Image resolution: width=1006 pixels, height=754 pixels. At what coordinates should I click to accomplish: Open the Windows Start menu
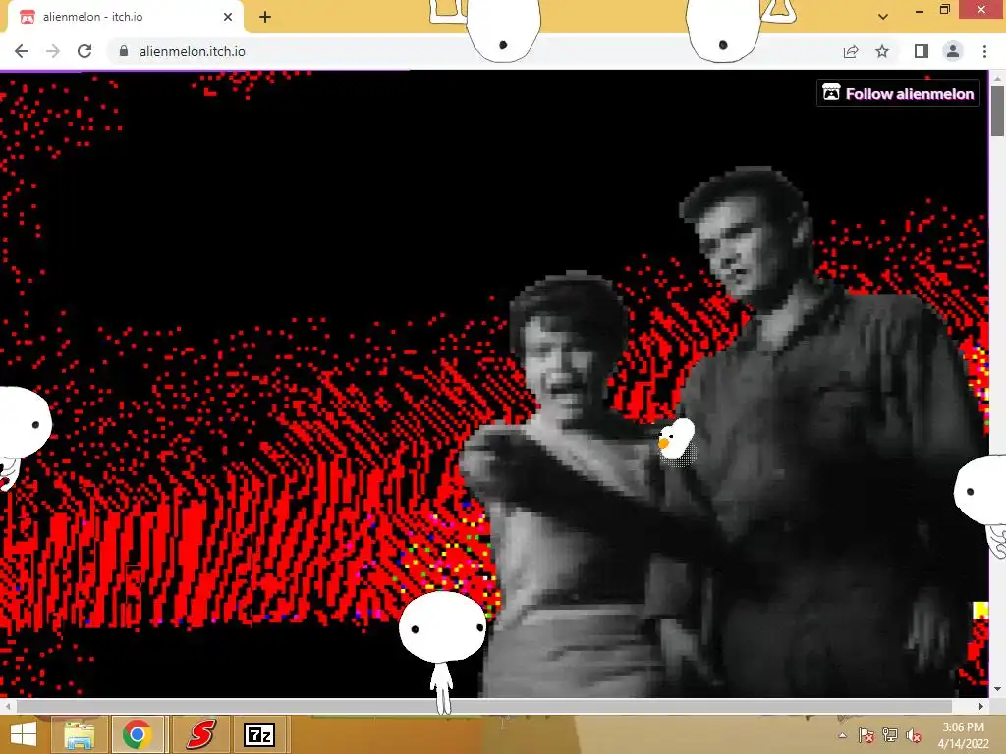coord(24,734)
